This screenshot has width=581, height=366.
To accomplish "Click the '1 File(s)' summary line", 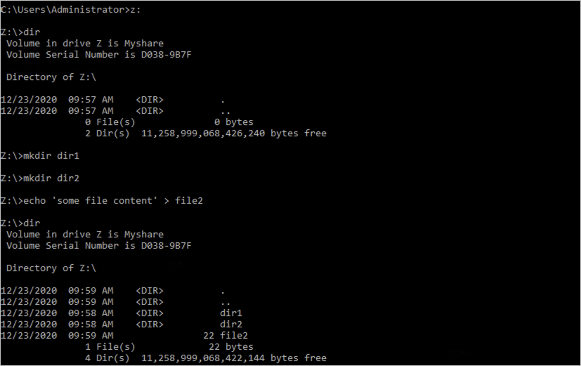I will point(169,347).
